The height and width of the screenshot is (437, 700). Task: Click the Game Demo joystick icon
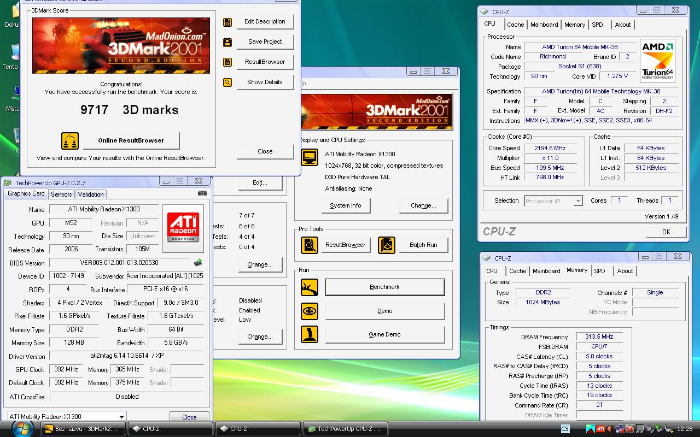(310, 334)
